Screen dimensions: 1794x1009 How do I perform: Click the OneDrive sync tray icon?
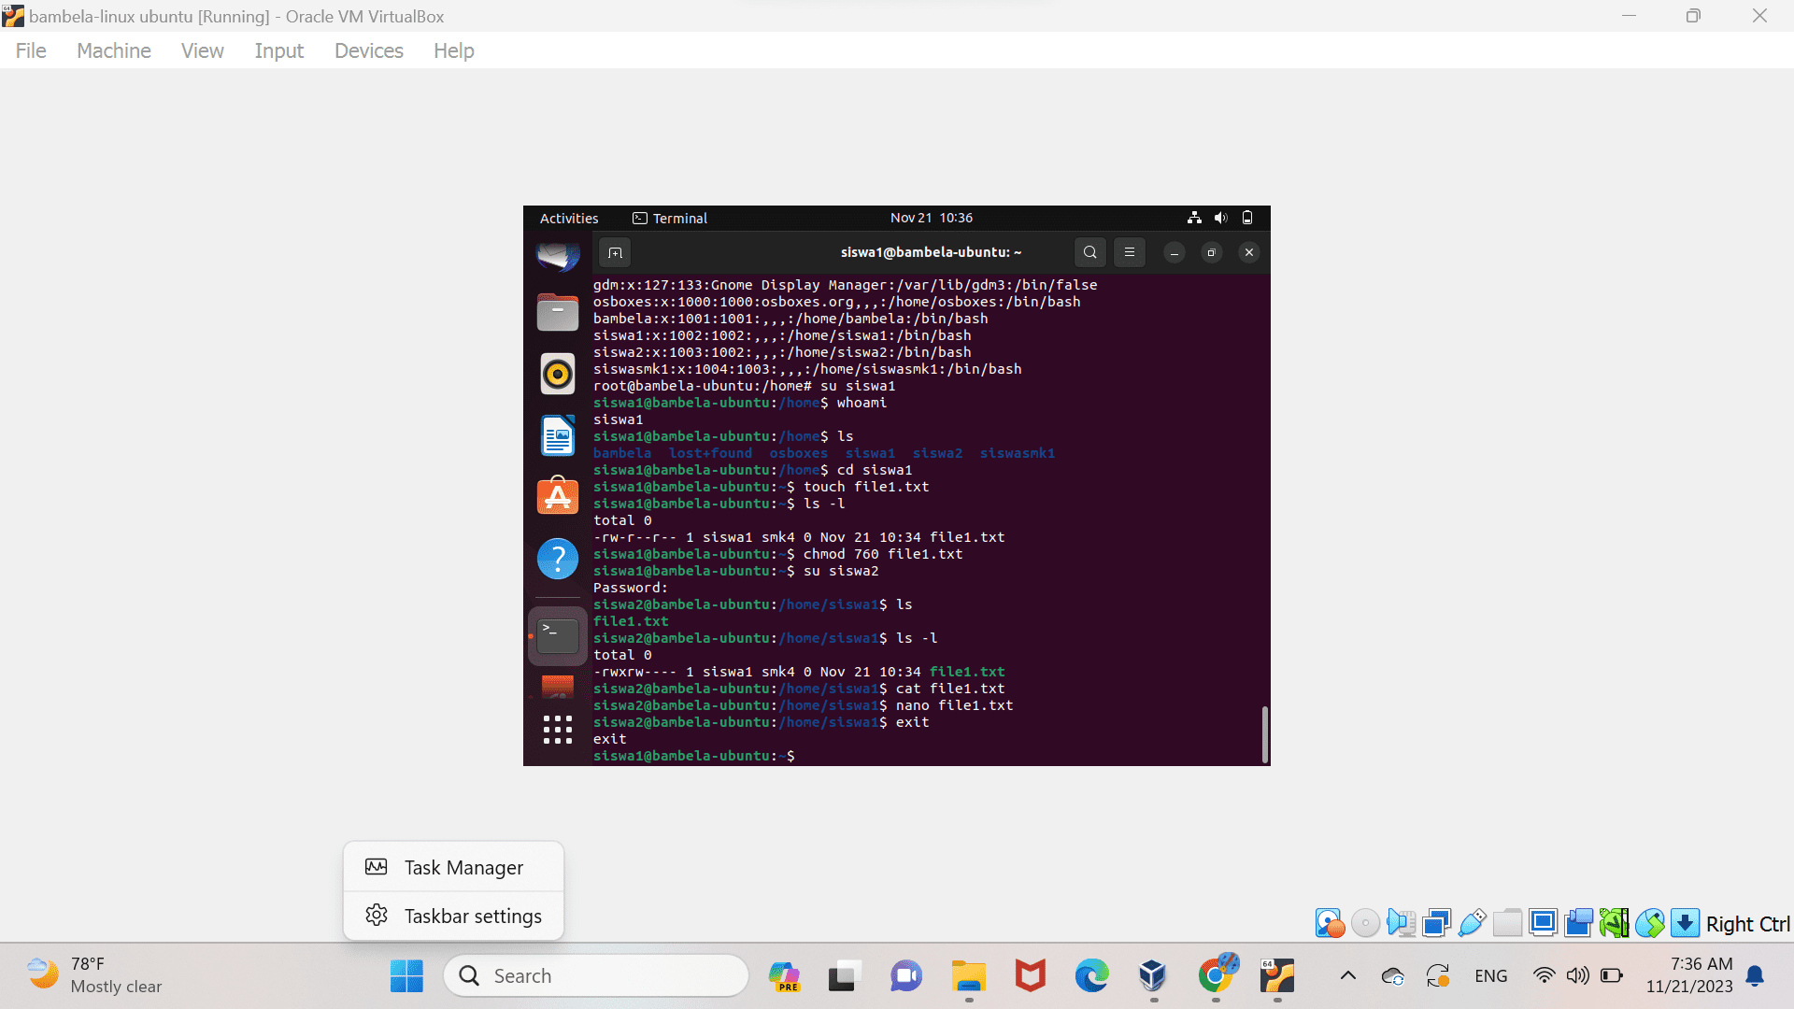[x=1392, y=976]
